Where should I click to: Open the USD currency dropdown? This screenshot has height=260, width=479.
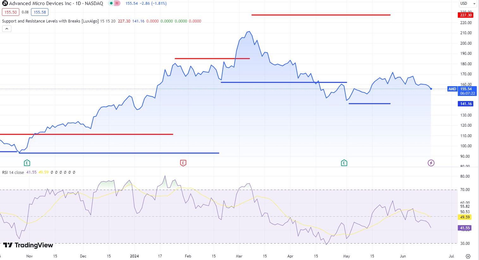[x=467, y=3]
